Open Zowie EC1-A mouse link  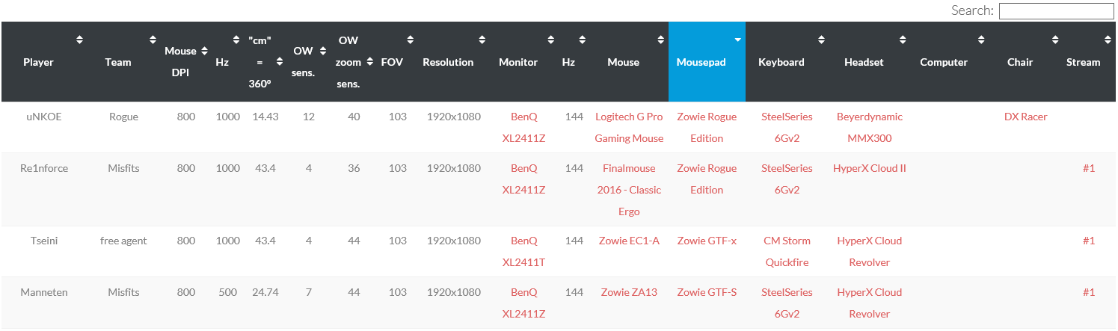point(629,241)
